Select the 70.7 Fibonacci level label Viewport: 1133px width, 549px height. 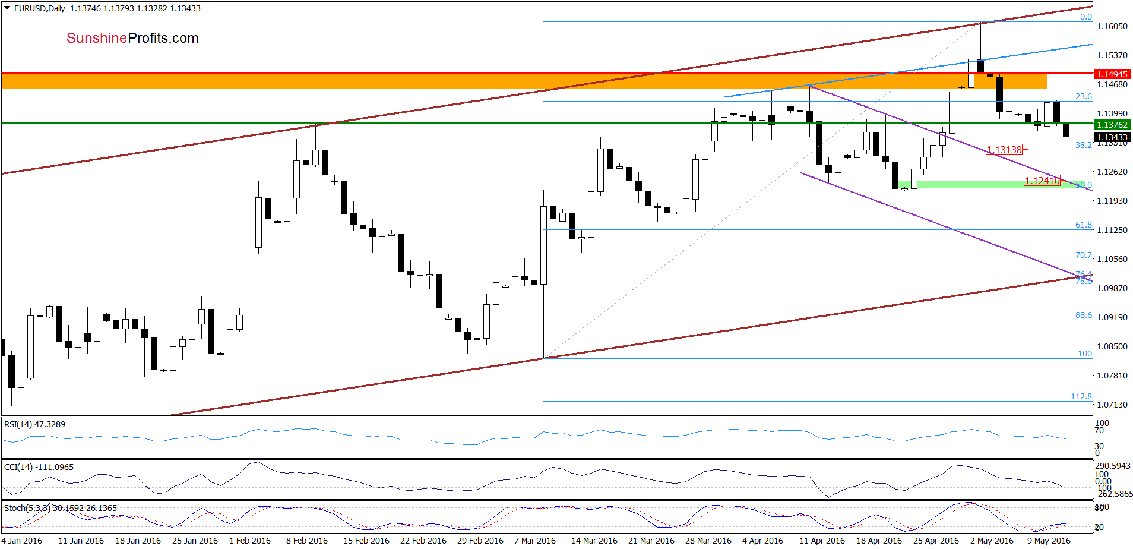coord(1084,255)
